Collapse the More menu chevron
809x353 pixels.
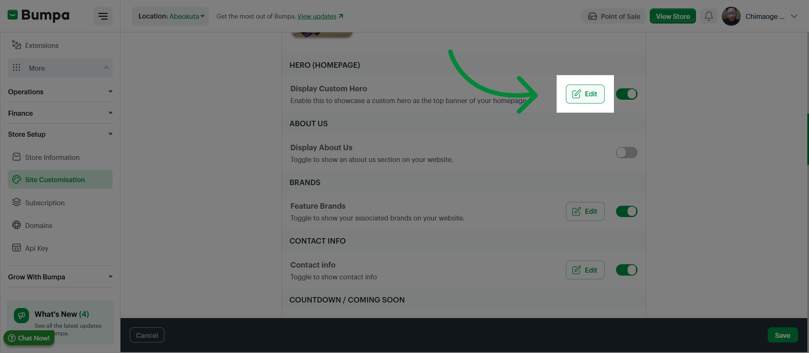[x=106, y=68]
